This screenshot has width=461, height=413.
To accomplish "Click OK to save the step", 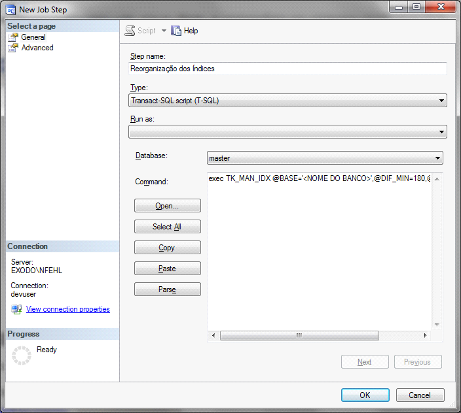I will click(x=365, y=395).
